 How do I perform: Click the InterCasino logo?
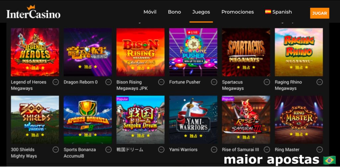pos(34,12)
